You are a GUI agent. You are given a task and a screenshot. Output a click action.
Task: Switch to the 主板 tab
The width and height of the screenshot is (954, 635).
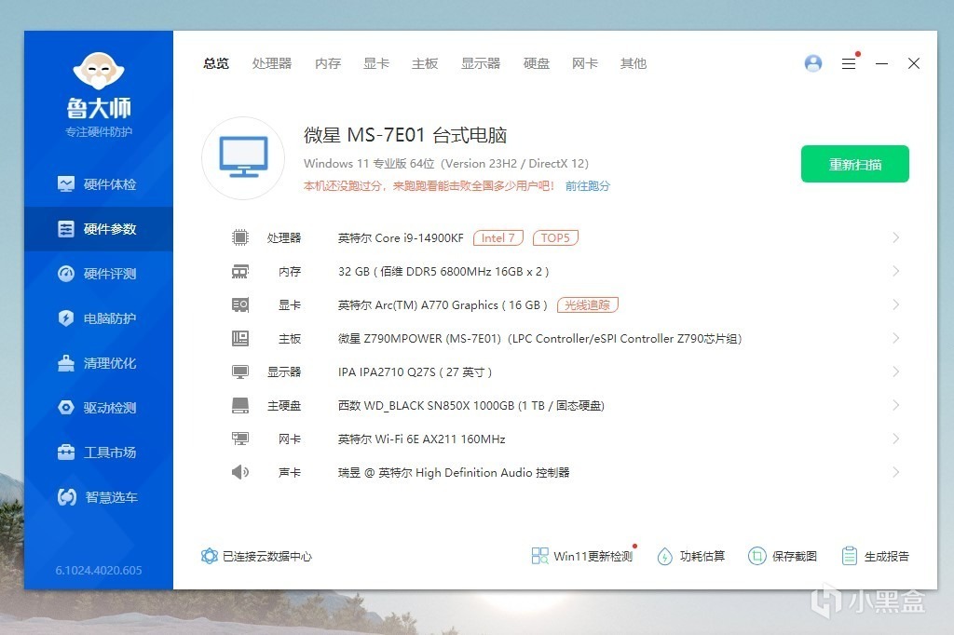click(x=425, y=63)
